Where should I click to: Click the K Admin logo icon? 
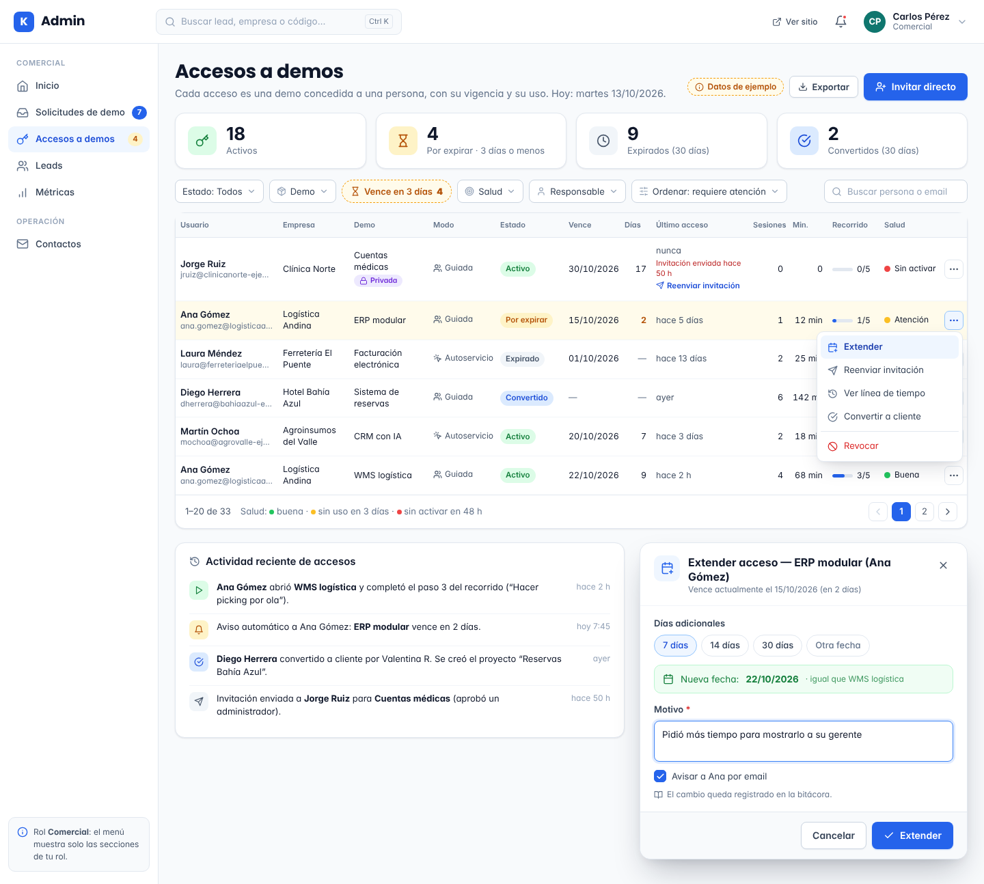coord(24,22)
